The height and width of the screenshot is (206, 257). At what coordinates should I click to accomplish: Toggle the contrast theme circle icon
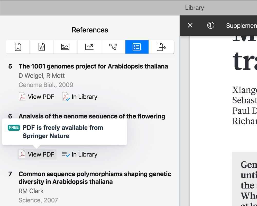coord(211,25)
